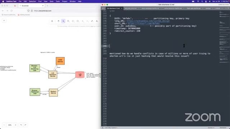The image size is (230, 129).
Task: Click the address bar padlock icon
Action: (x=32, y=11)
